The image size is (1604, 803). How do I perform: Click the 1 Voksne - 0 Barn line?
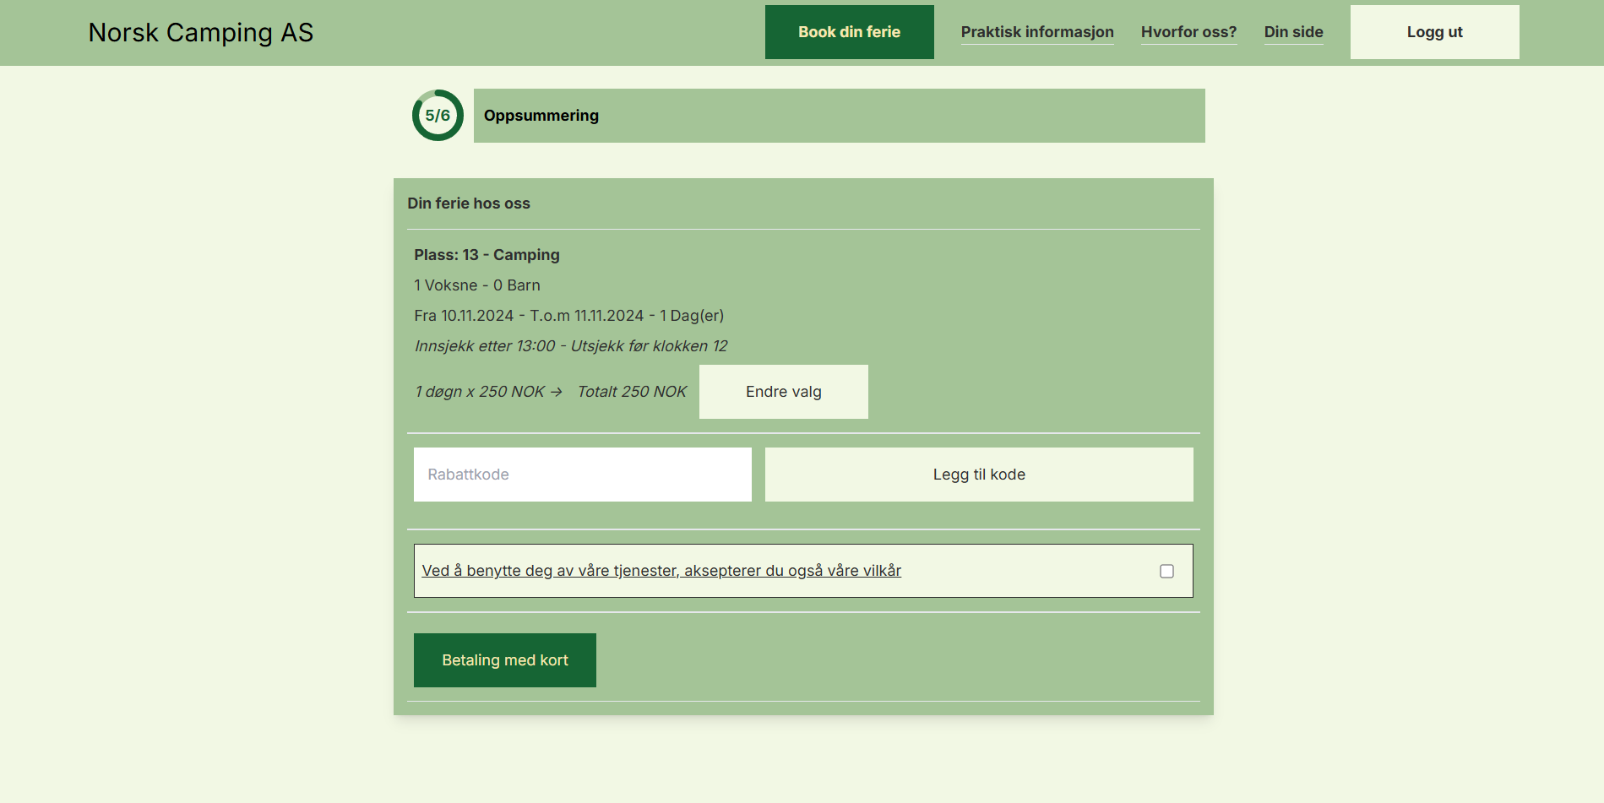(x=477, y=285)
